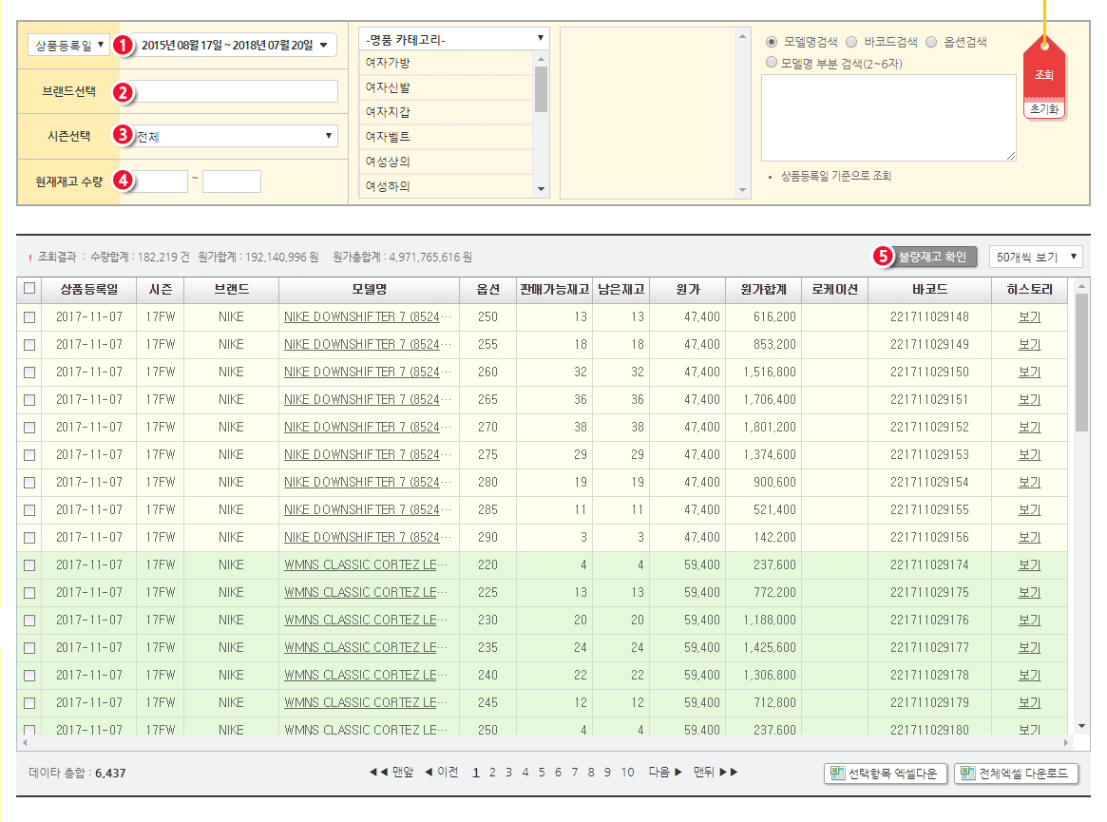1107x822 pixels.
Task: Open the 50개씩 보기 page size dropdown
Action: 1036,257
